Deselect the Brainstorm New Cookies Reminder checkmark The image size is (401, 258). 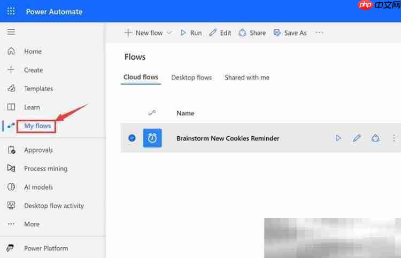[132, 138]
